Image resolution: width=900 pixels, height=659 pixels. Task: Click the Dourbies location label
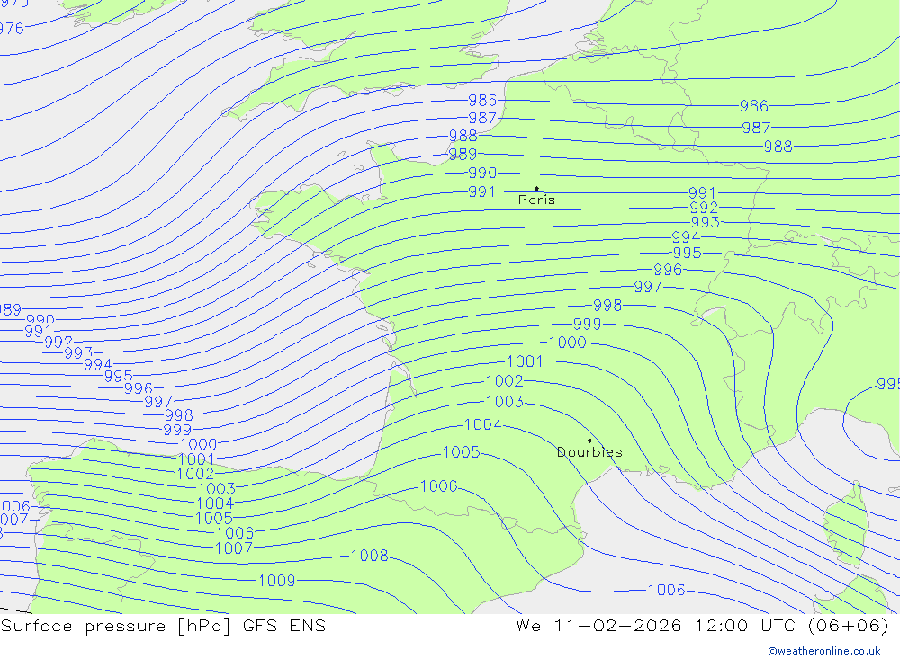(589, 452)
